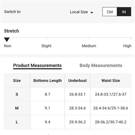
Task: Select the Product Measurements tab
Action: coord(37,66)
